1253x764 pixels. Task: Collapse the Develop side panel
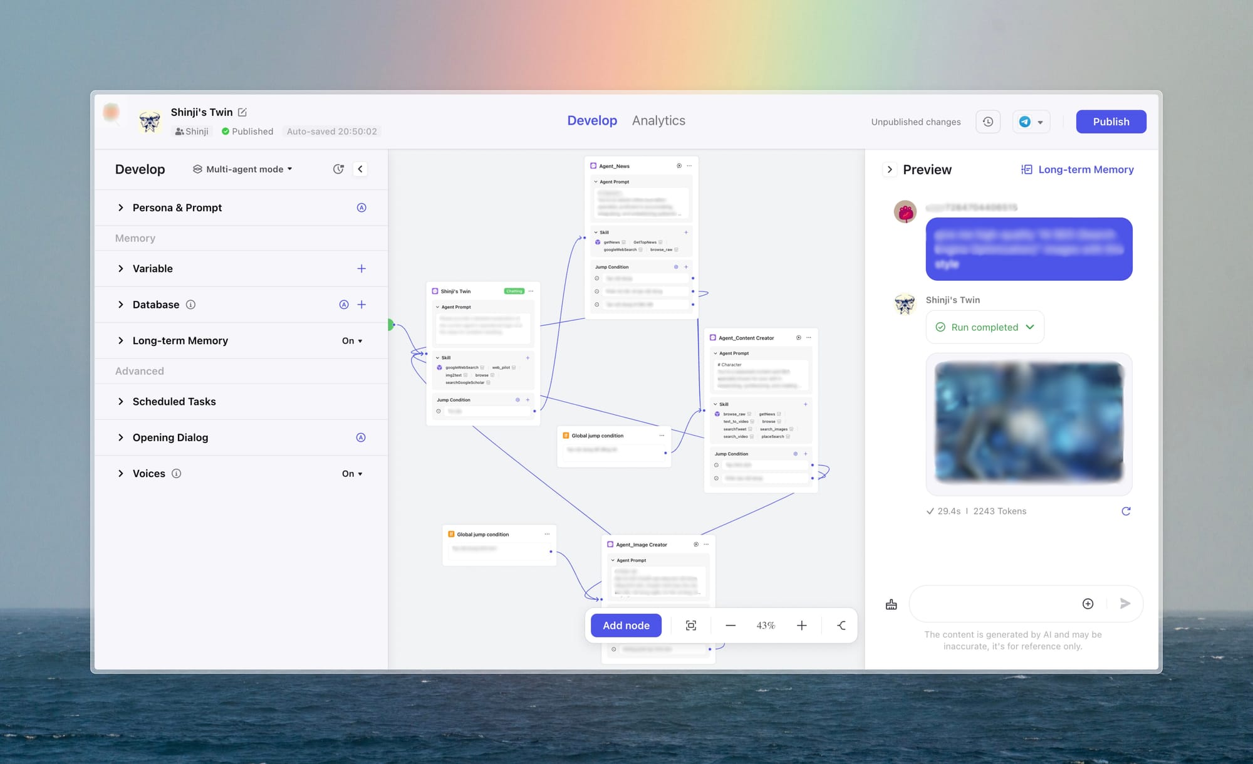tap(360, 169)
